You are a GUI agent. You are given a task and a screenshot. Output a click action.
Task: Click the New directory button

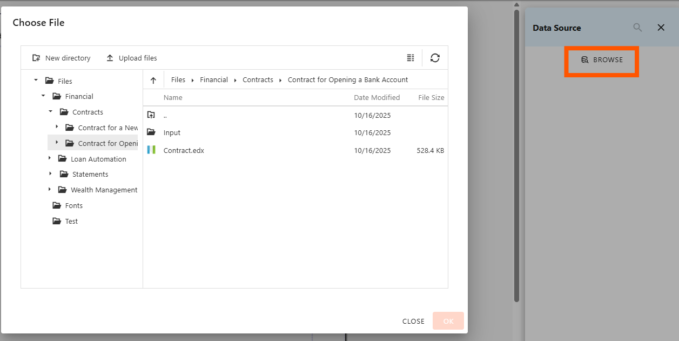pyautogui.click(x=62, y=58)
